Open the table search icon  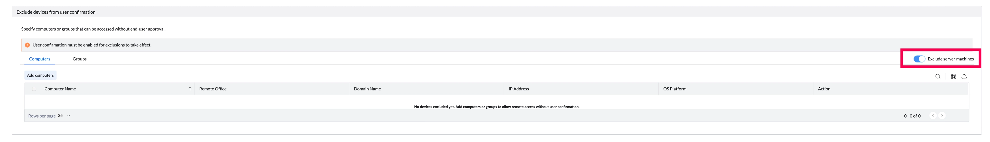938,77
